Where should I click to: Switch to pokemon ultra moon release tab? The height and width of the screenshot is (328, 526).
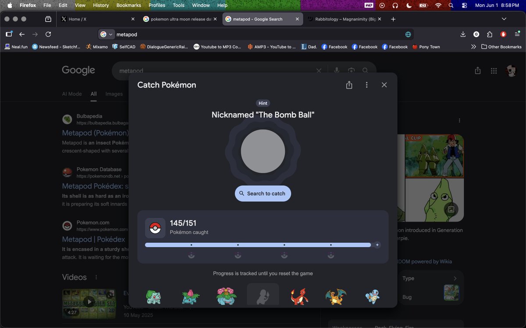[x=180, y=19]
